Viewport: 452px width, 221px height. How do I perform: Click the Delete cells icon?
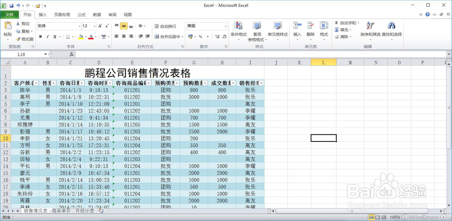[x=311, y=26]
